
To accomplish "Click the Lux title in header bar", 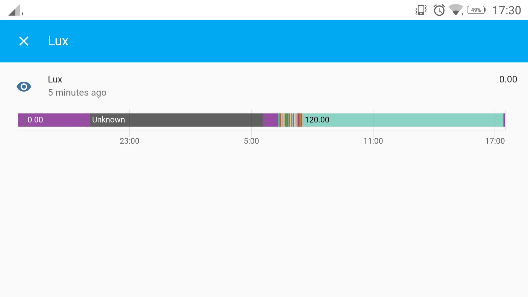I will (x=58, y=41).
